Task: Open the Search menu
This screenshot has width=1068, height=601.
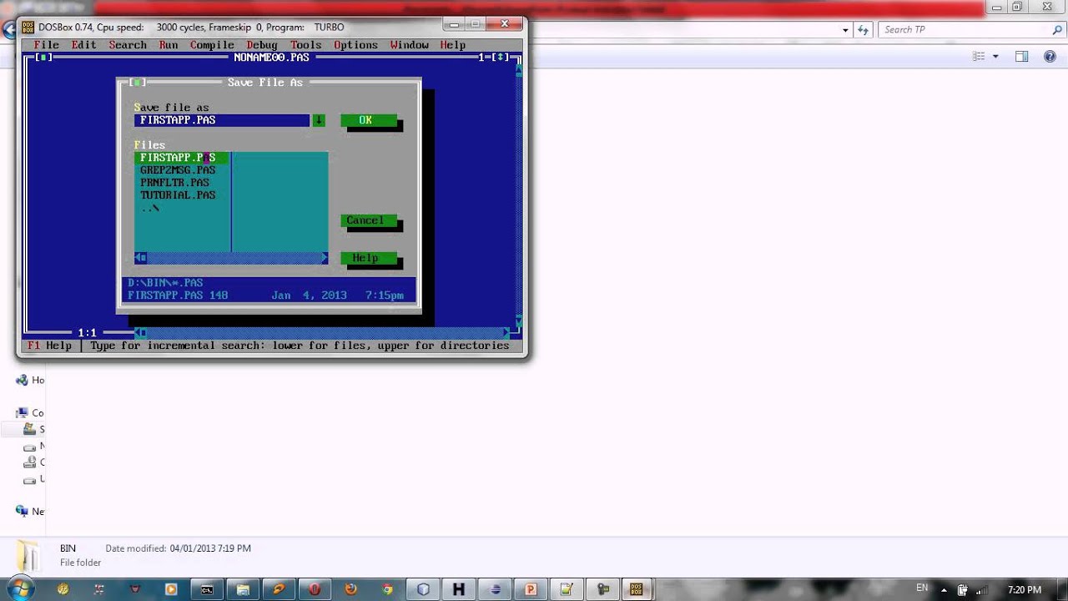Action: click(128, 45)
